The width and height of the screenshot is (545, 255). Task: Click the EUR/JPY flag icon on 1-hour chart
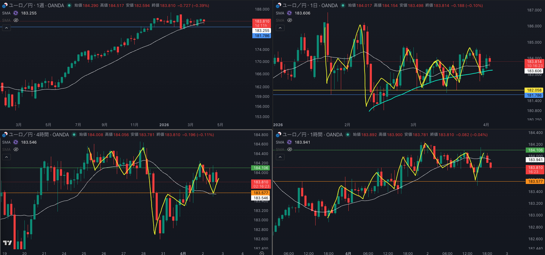tap(278, 135)
